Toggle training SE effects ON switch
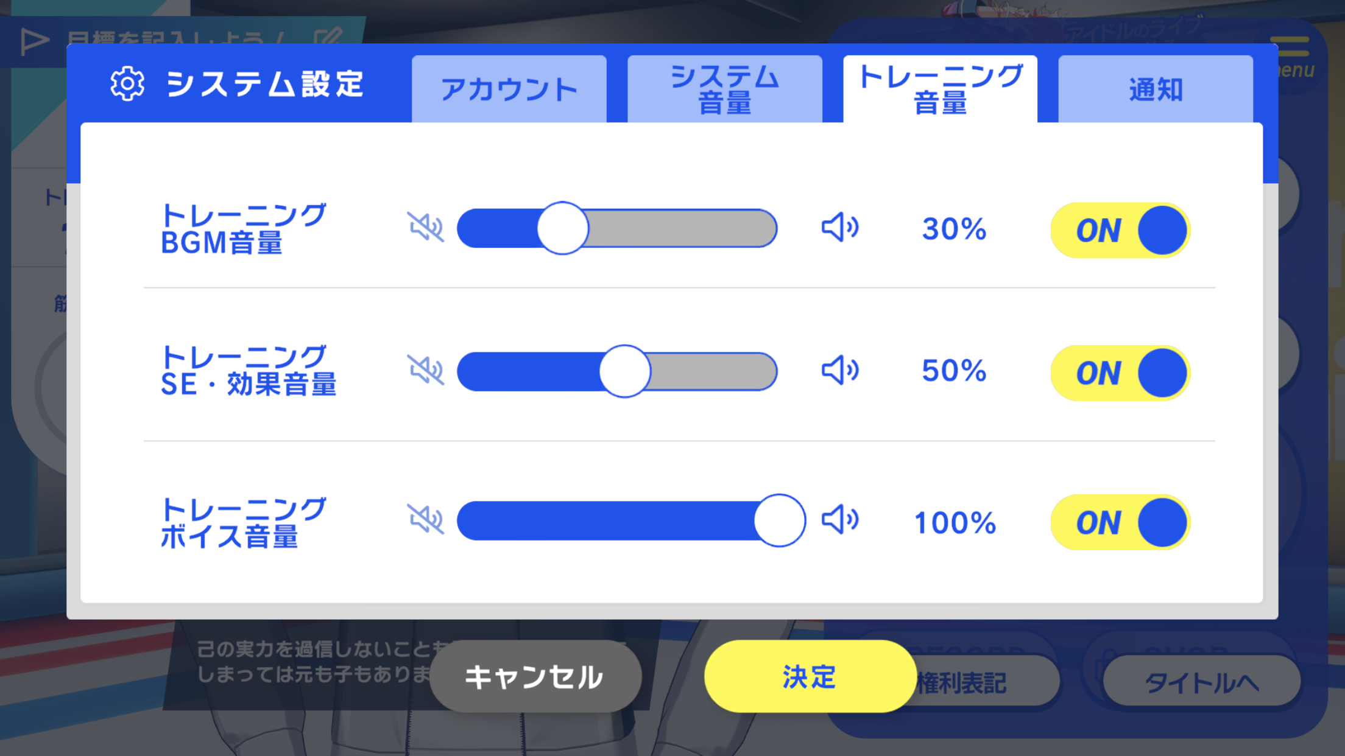 [1120, 373]
